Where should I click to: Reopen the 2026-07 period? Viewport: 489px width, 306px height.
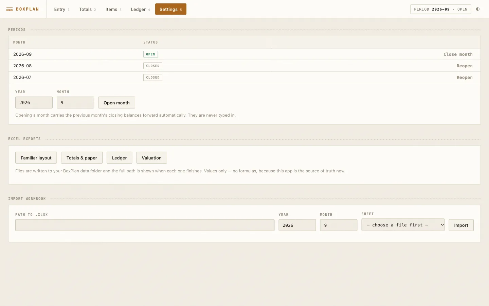click(x=465, y=78)
